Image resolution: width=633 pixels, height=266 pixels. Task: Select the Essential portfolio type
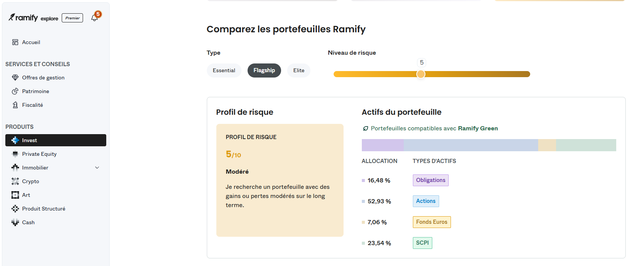pos(224,70)
